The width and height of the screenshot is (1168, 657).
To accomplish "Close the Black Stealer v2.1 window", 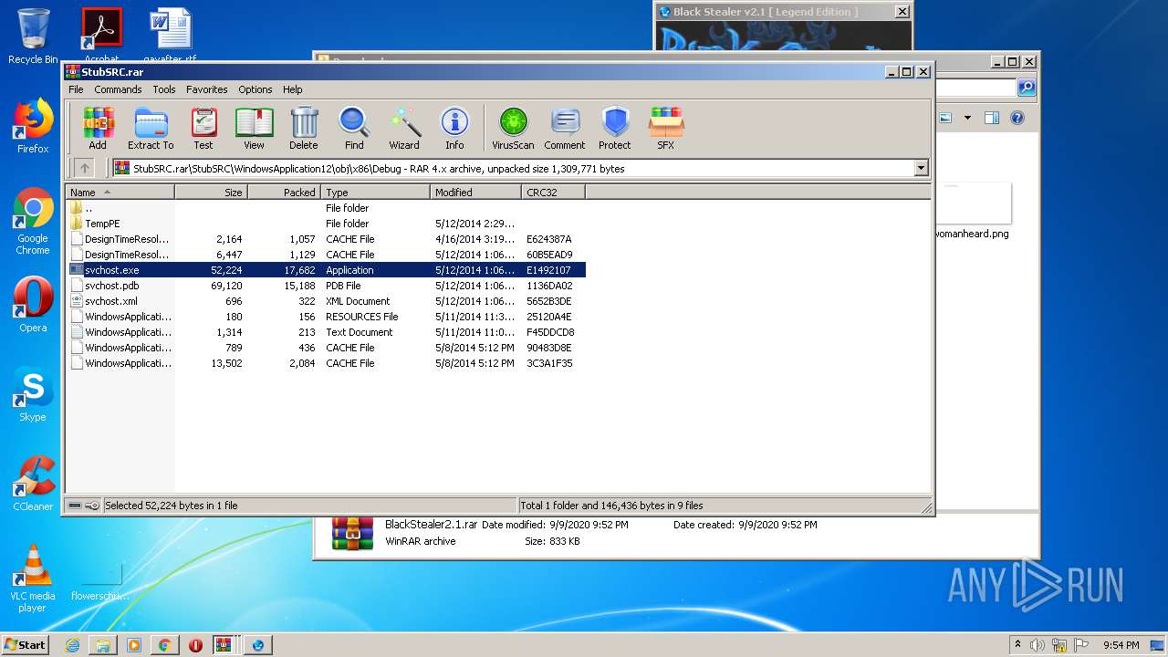I will [902, 12].
